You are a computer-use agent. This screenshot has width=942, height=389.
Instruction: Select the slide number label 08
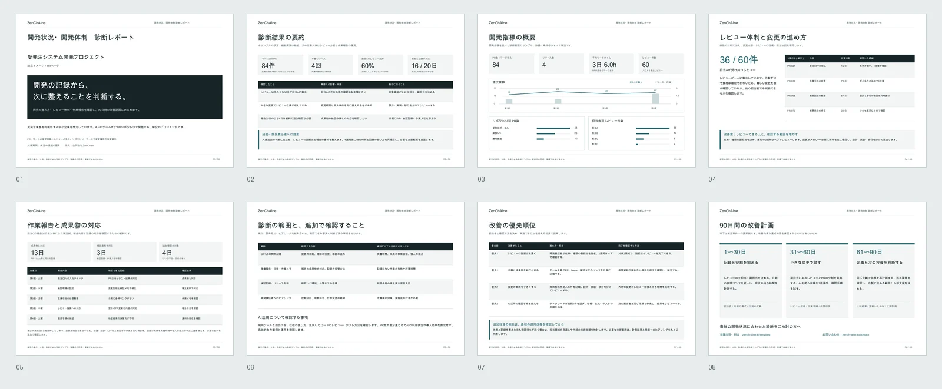[x=712, y=367]
